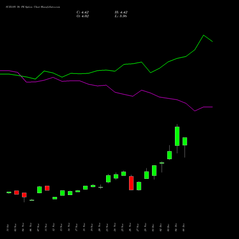Click the 07 Nov date label

(x=38, y=228)
